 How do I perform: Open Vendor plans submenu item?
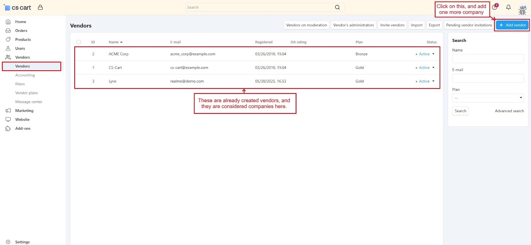(27, 93)
